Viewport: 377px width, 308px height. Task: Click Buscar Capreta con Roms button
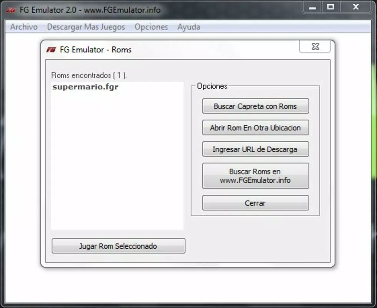[x=255, y=106]
